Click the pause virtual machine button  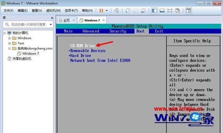pos(101,10)
